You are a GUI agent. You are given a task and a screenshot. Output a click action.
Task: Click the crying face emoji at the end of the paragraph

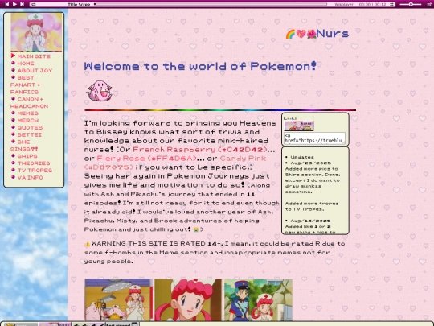coord(196,229)
